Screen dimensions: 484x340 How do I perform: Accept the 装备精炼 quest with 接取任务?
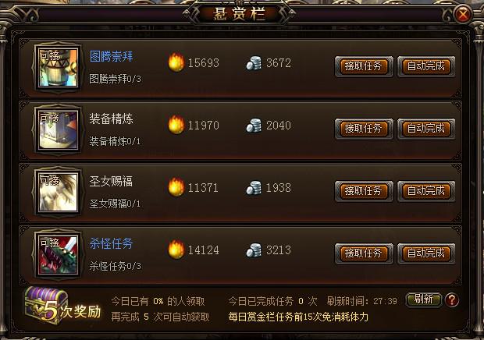[364, 129]
